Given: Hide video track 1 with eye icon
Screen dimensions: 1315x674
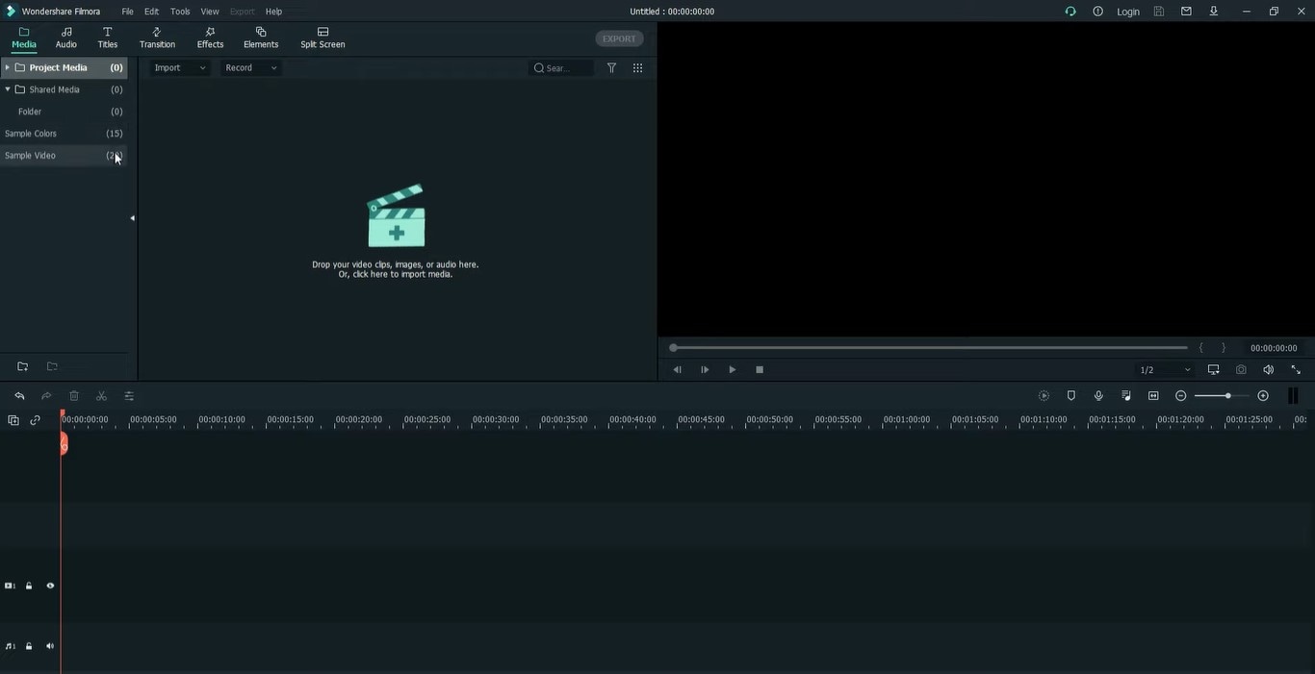Looking at the screenshot, I should pyautogui.click(x=50, y=586).
